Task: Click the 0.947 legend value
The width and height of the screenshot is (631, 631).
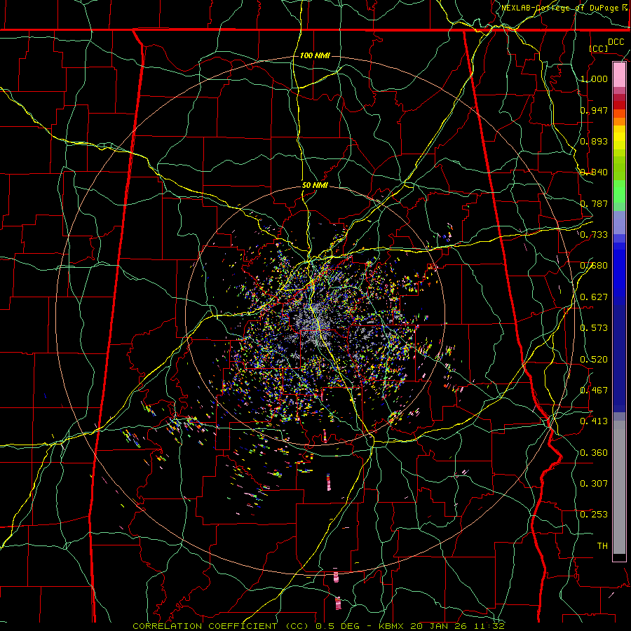Action: click(x=594, y=110)
